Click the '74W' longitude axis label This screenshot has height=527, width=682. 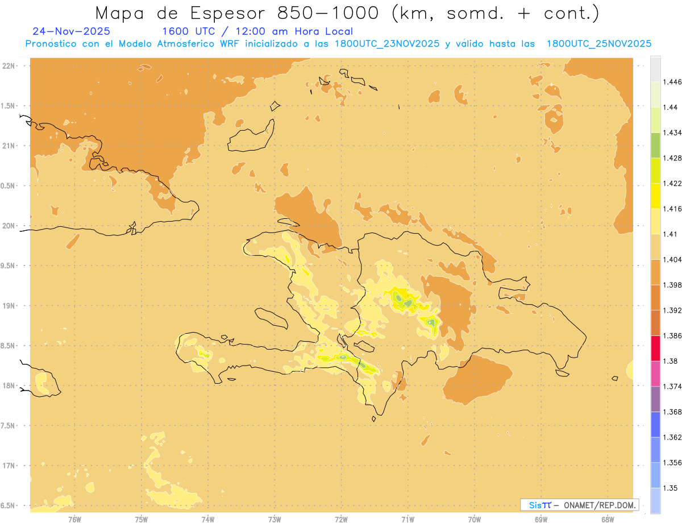[208, 520]
